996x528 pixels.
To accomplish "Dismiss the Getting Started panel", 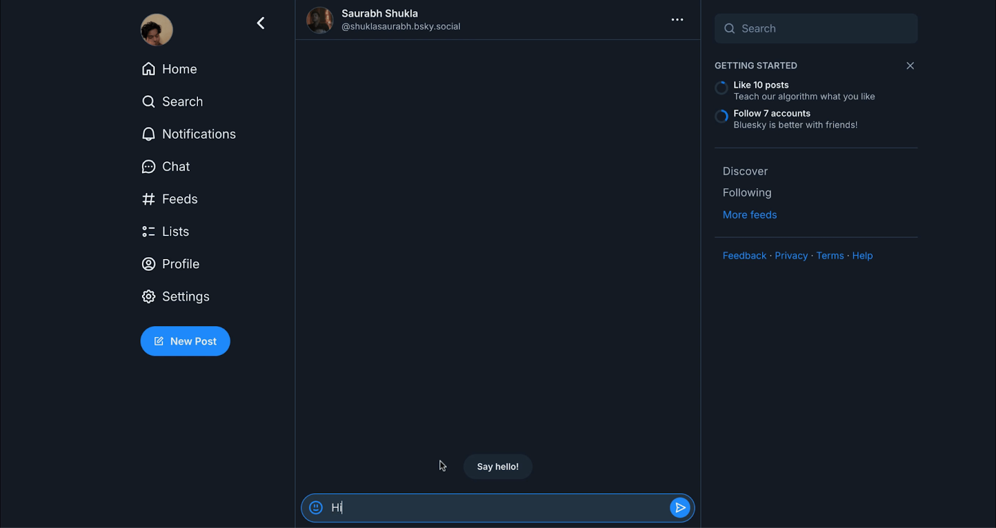I will coord(910,65).
